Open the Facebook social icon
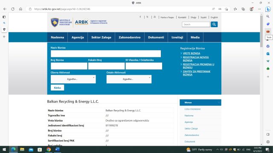 click(x=140, y=17)
